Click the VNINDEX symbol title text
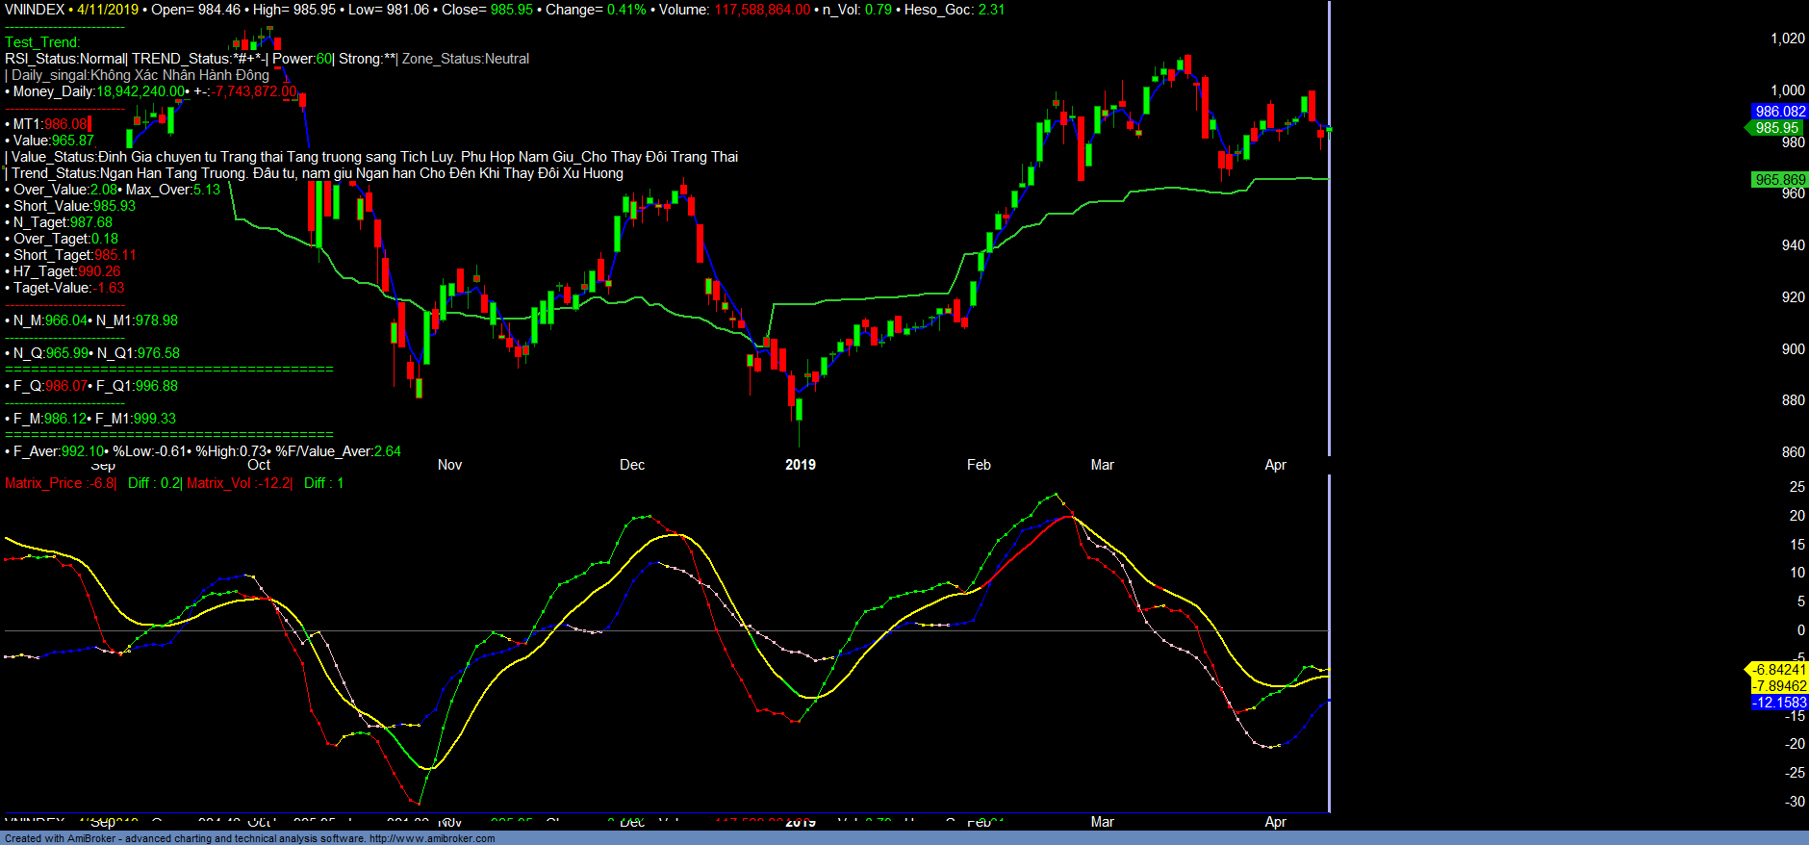This screenshot has width=1809, height=845. pyautogui.click(x=35, y=10)
